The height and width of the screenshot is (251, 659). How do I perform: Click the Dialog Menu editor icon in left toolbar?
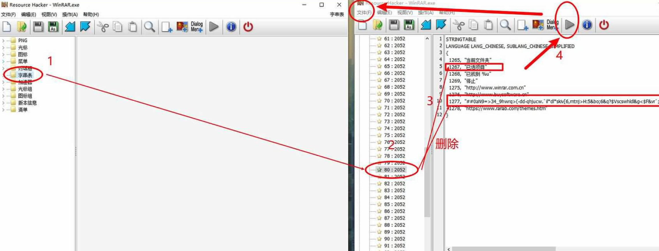point(197,27)
